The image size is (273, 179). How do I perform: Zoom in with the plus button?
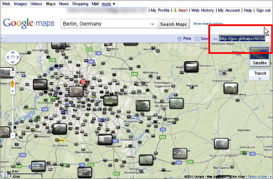13,91
